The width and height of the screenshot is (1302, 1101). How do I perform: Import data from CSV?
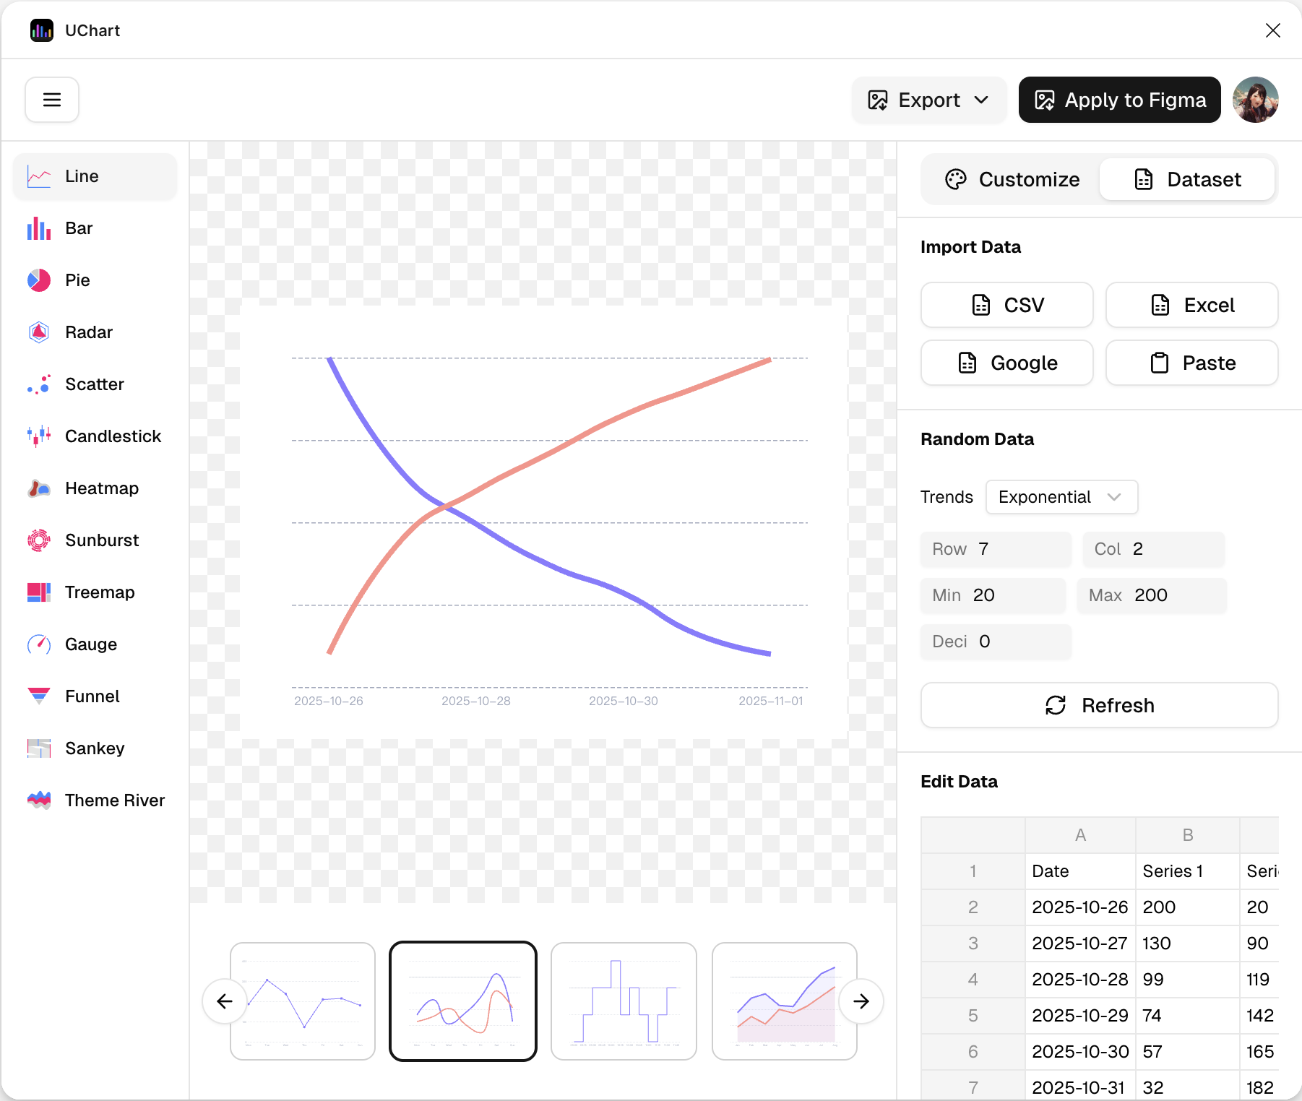click(1006, 305)
